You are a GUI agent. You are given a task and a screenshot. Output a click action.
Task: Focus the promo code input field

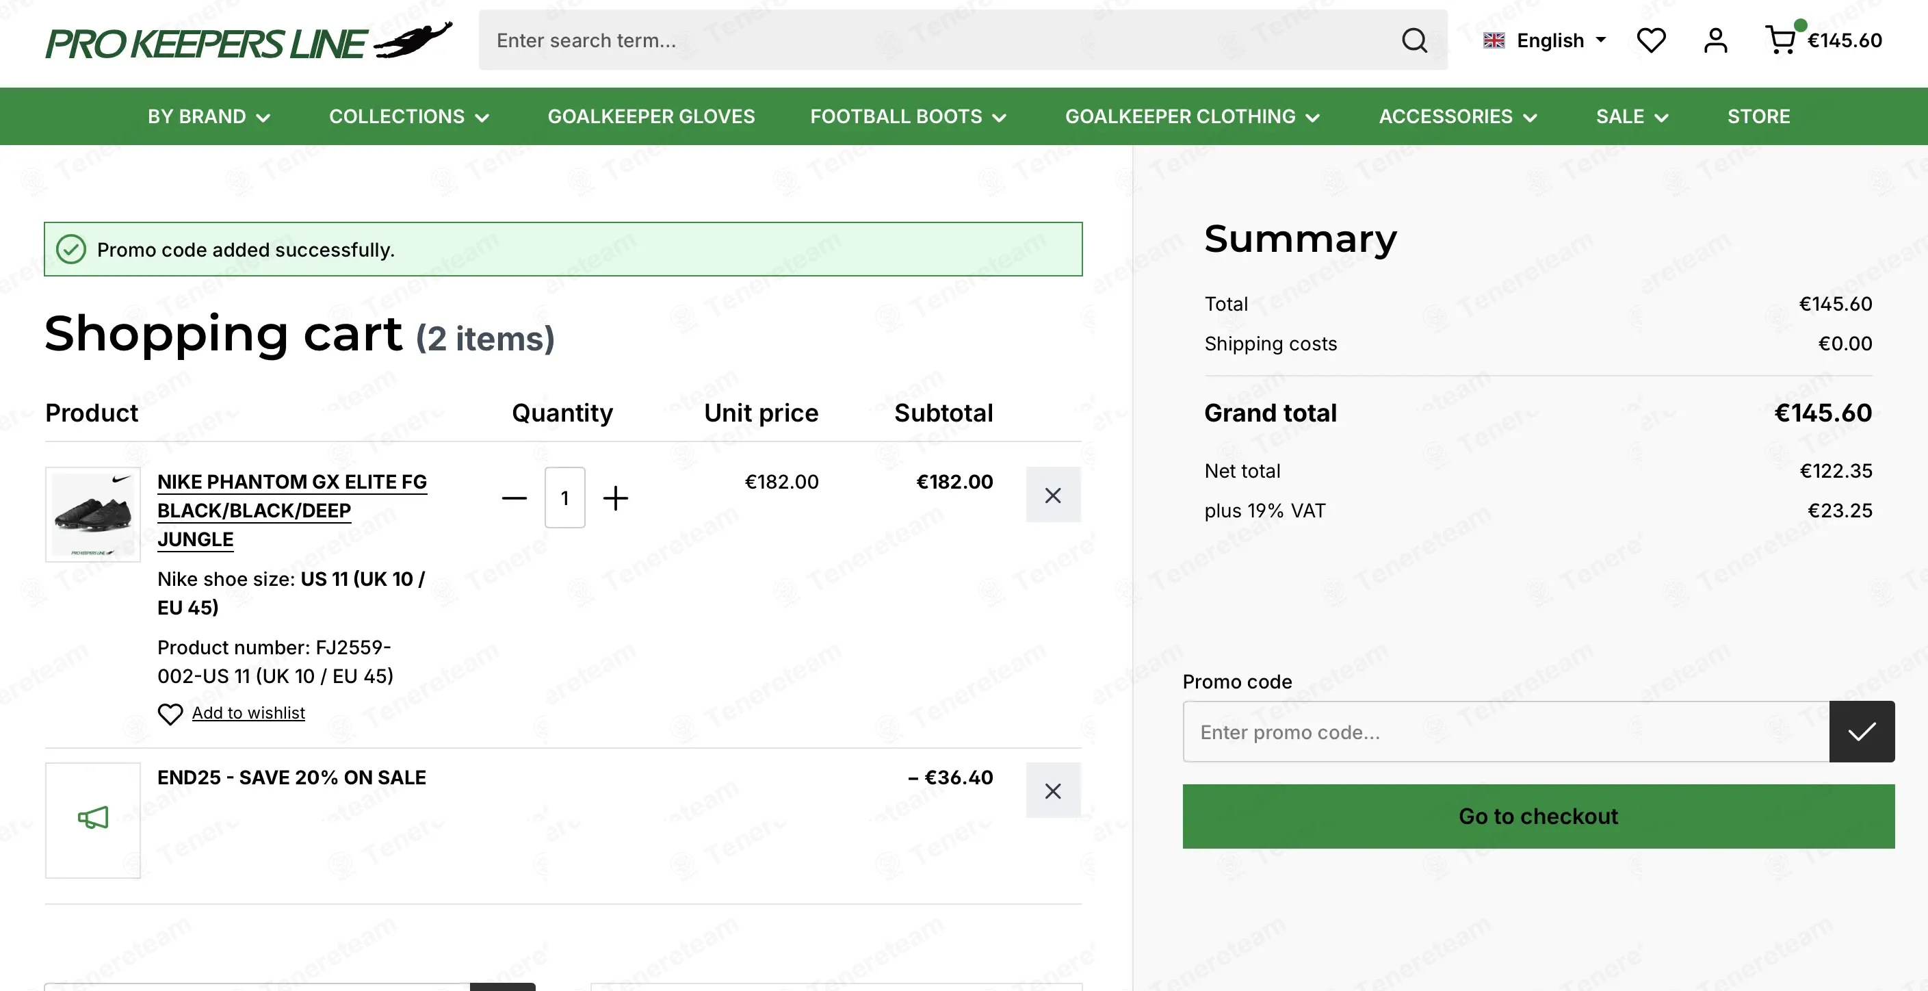[x=1506, y=732]
